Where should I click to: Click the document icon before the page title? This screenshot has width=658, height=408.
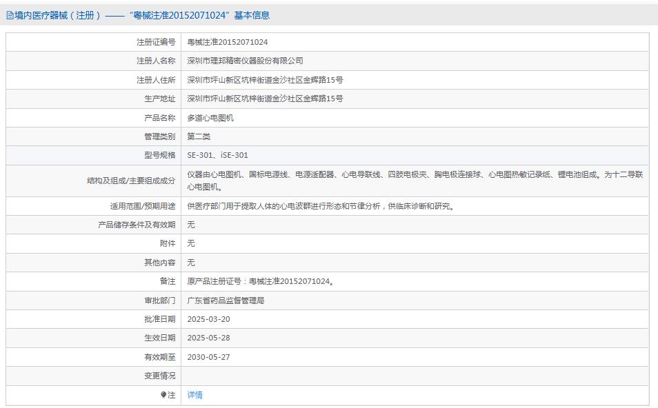pyautogui.click(x=10, y=14)
